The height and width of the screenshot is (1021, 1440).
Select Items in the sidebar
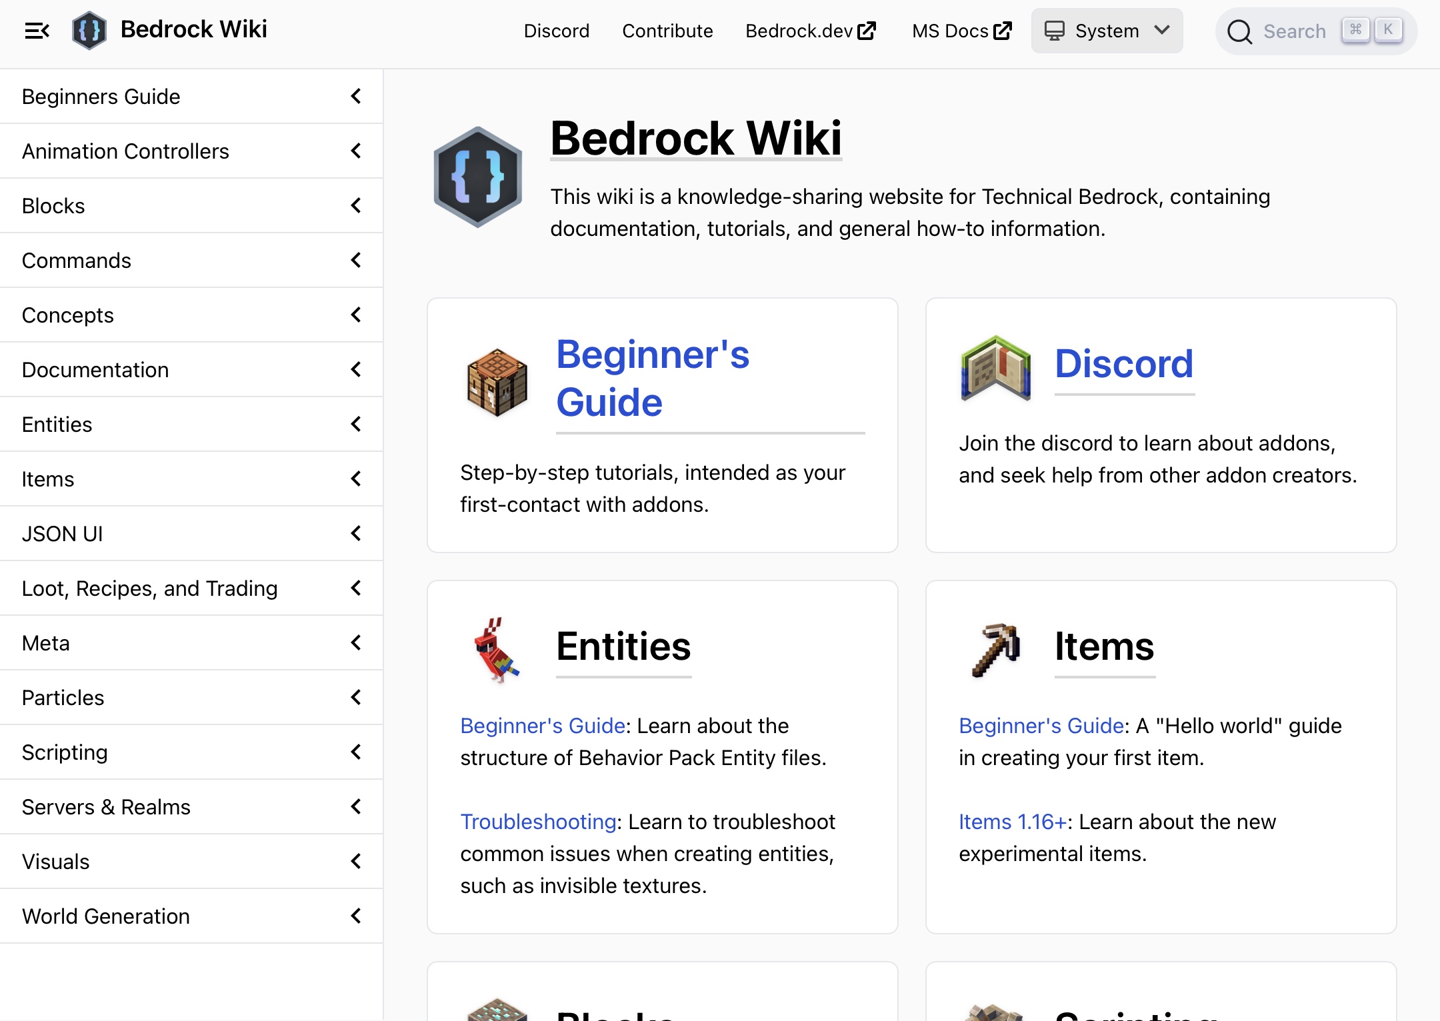tap(191, 479)
